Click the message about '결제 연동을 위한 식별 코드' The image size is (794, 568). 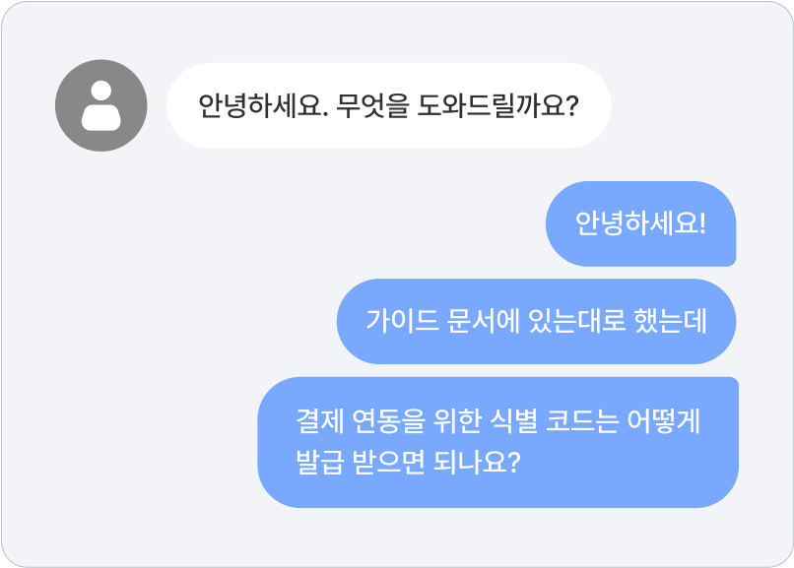click(497, 442)
